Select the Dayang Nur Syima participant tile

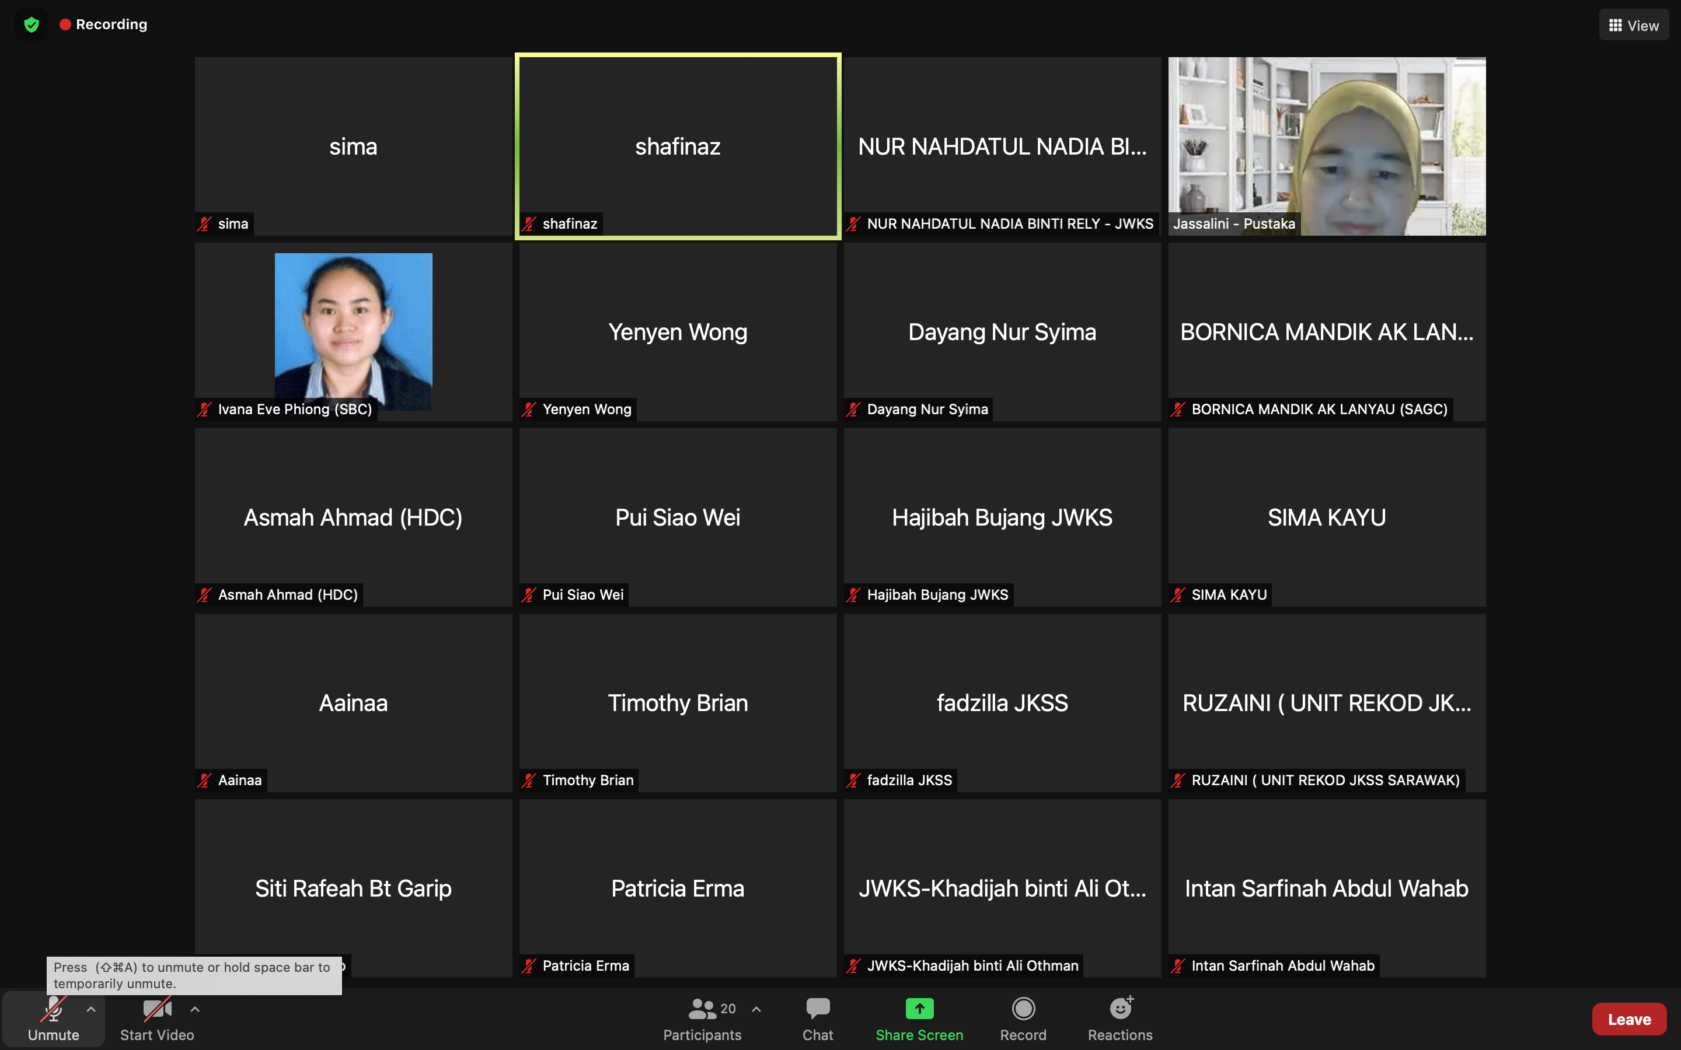(x=1002, y=331)
